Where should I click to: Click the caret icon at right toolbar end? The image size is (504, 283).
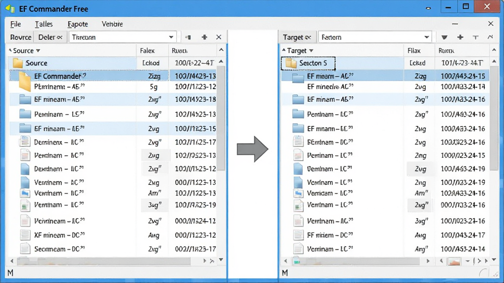pos(490,37)
